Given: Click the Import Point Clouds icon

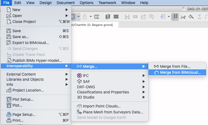Looking at the screenshot, I should click(x=79, y=106).
